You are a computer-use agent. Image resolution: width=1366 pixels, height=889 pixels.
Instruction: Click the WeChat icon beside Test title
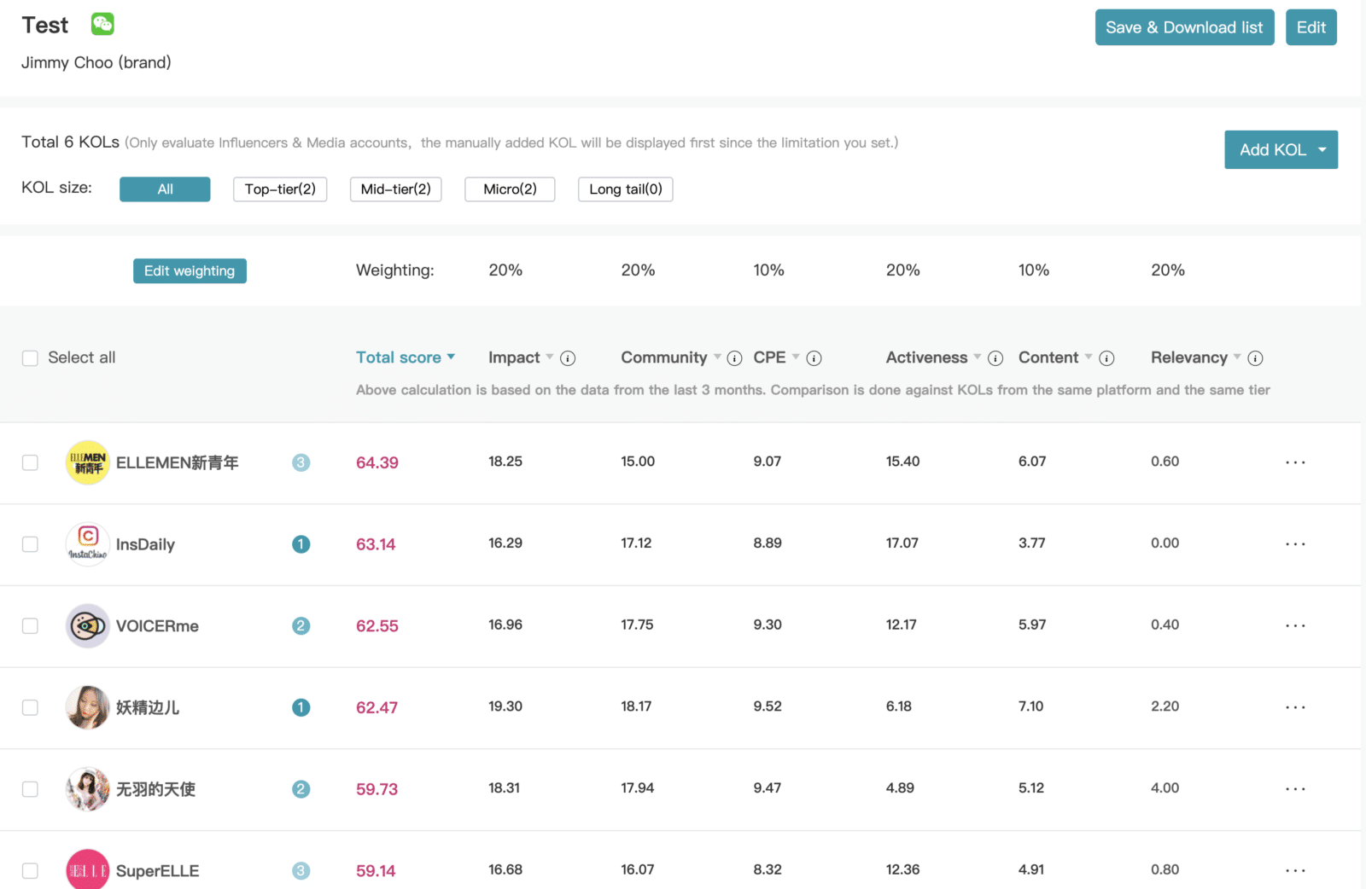102,24
